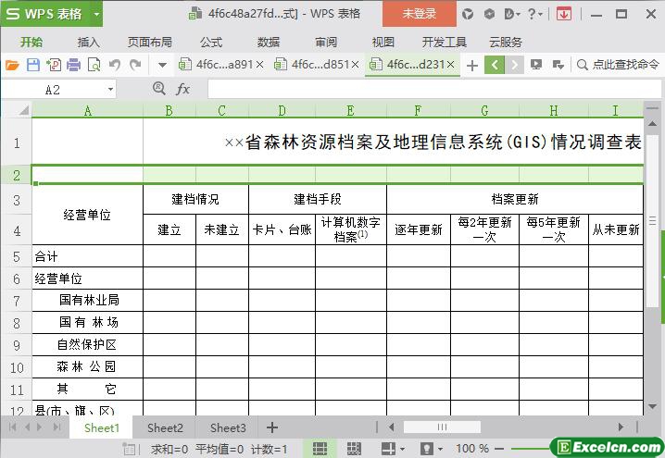665x458 pixels.
Task: Undo the last action
Action: point(114,65)
